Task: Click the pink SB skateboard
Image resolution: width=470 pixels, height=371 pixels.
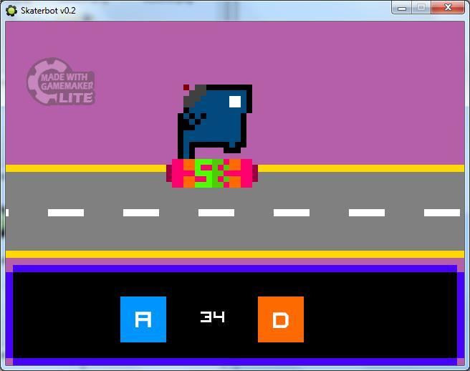Action: 212,173
